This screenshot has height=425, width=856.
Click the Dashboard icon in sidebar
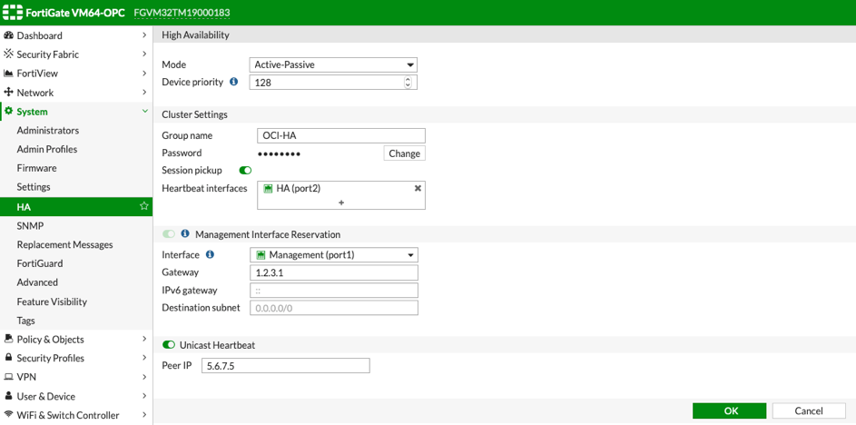9,35
